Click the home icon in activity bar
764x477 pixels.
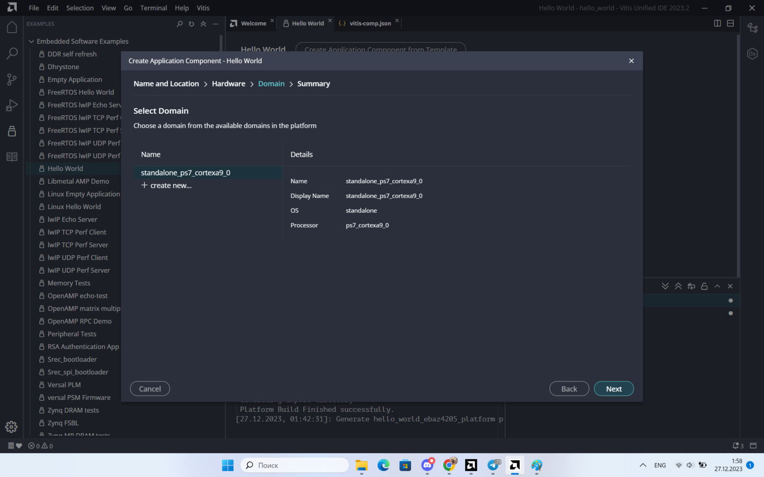click(12, 27)
